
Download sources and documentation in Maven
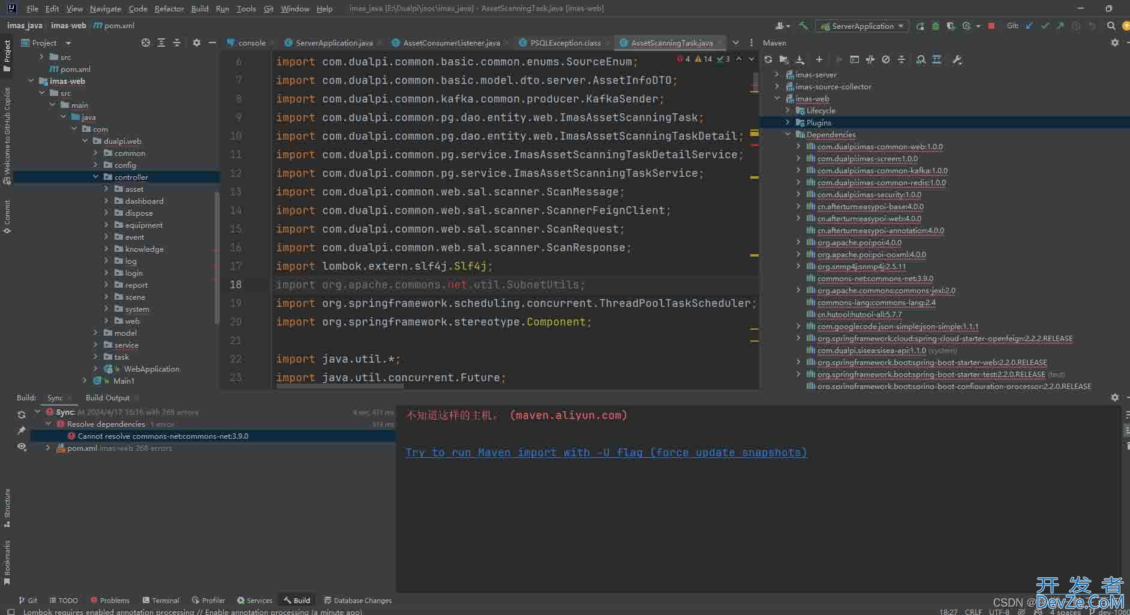pyautogui.click(x=800, y=59)
